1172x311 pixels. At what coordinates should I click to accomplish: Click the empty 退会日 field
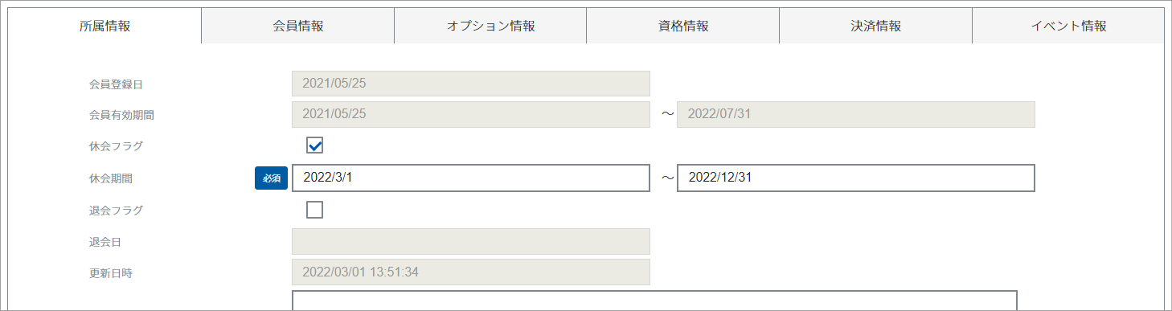471,241
